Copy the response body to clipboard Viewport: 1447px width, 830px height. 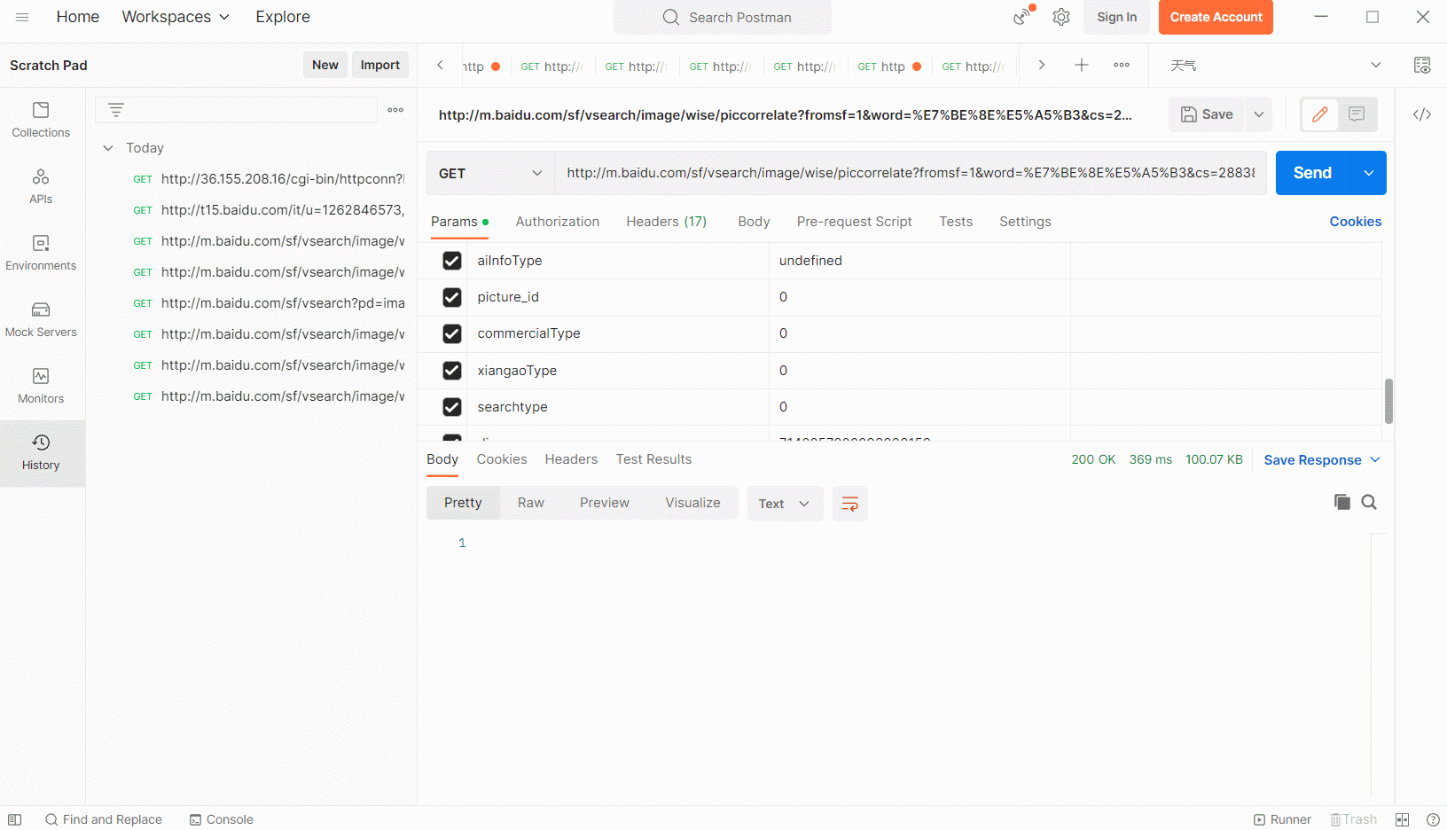(x=1342, y=502)
